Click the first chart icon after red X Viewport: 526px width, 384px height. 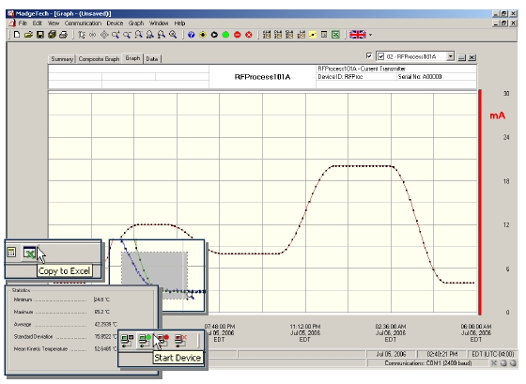(x=267, y=35)
